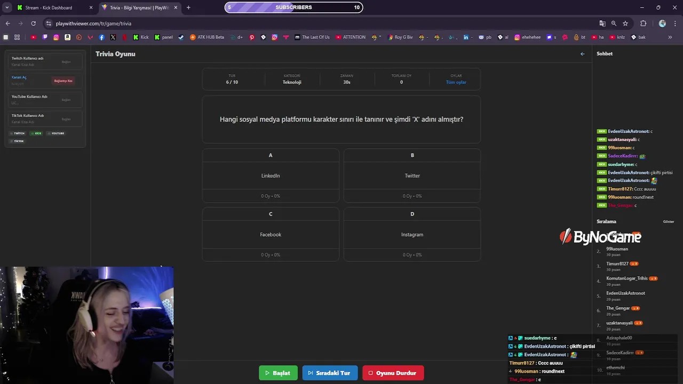Click the address bar URL field
The width and height of the screenshot is (683, 384).
320,23
